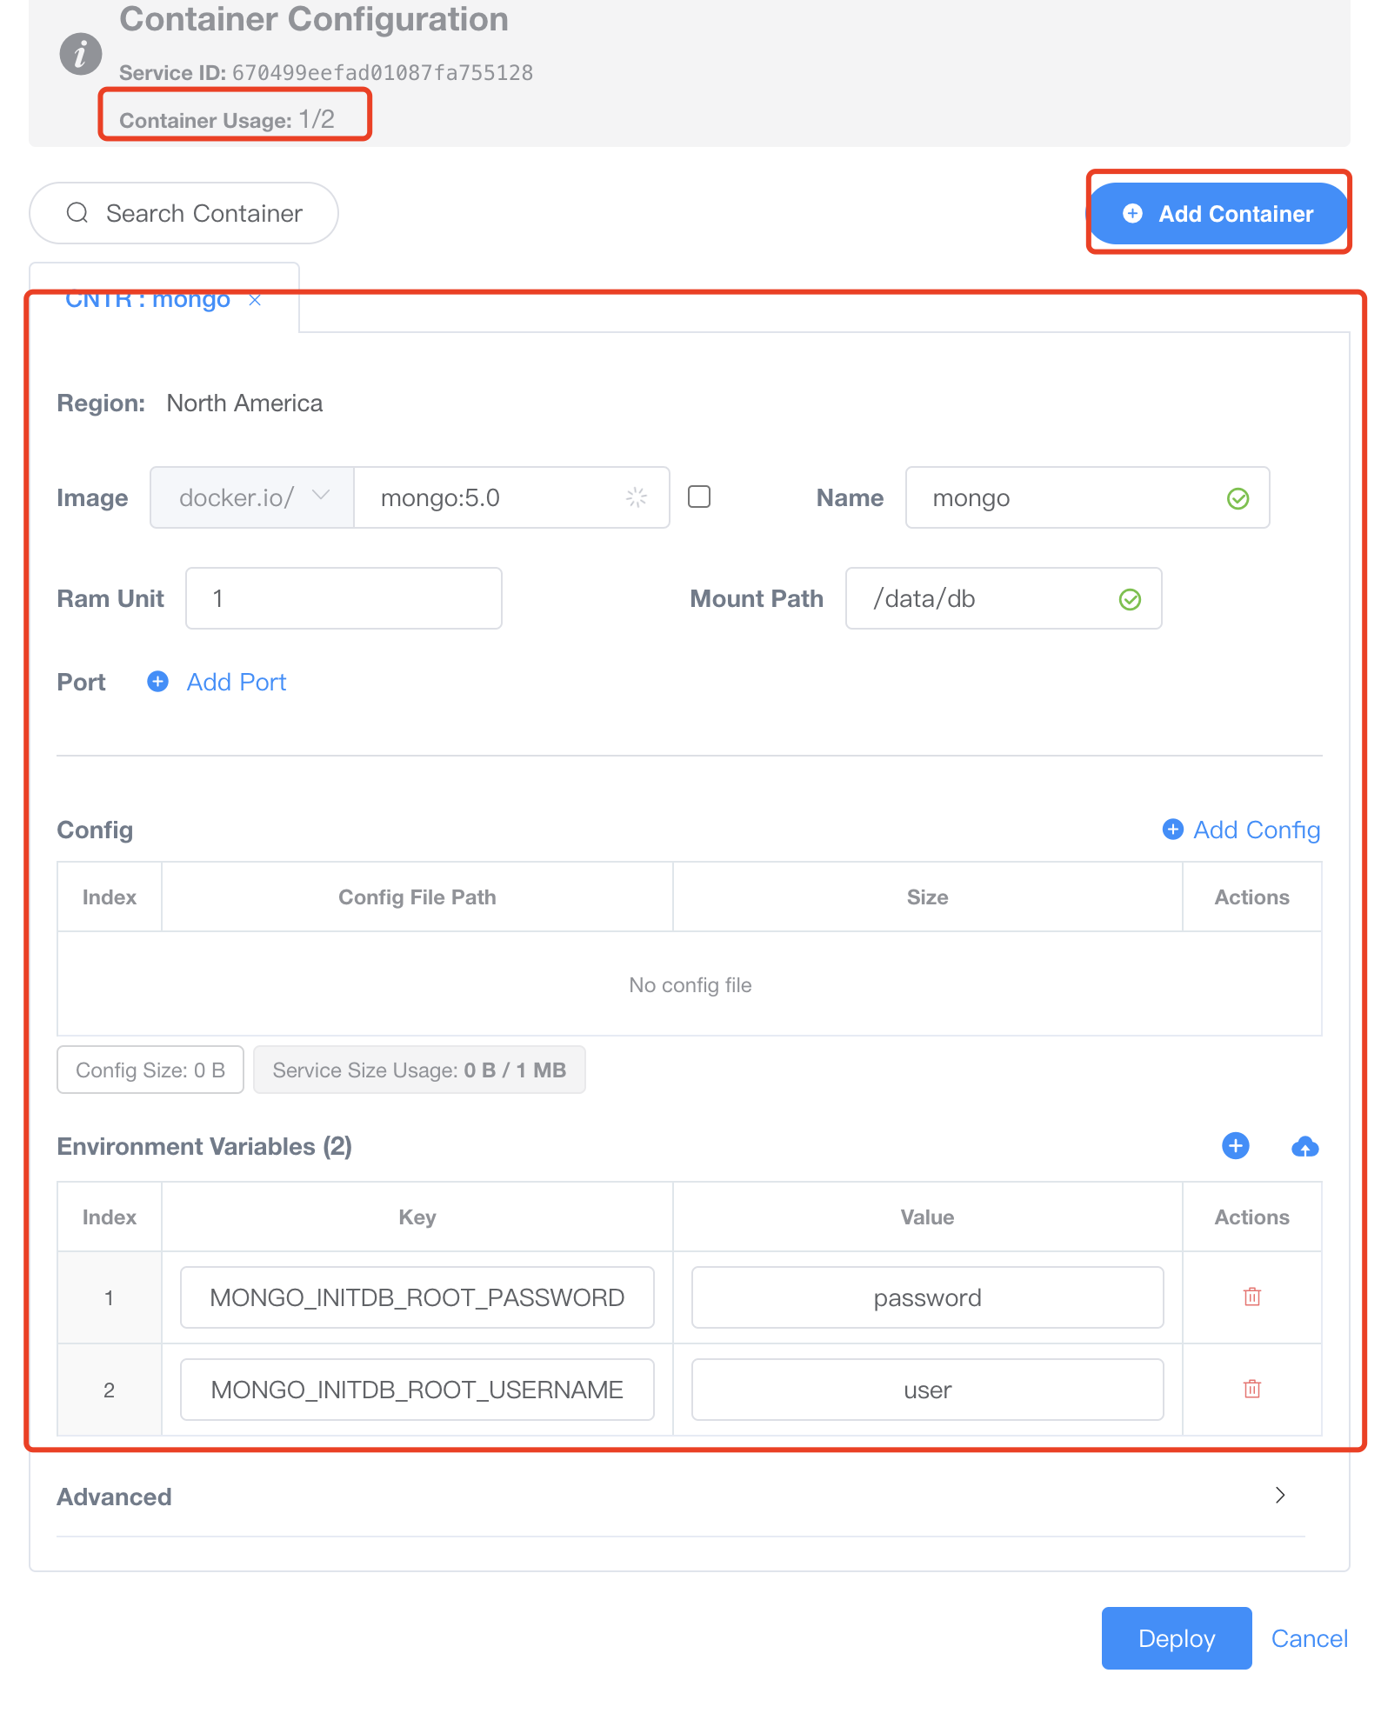The image size is (1381, 1720).
Task: Click the Environment Variables (2) heading
Action: [x=204, y=1146]
